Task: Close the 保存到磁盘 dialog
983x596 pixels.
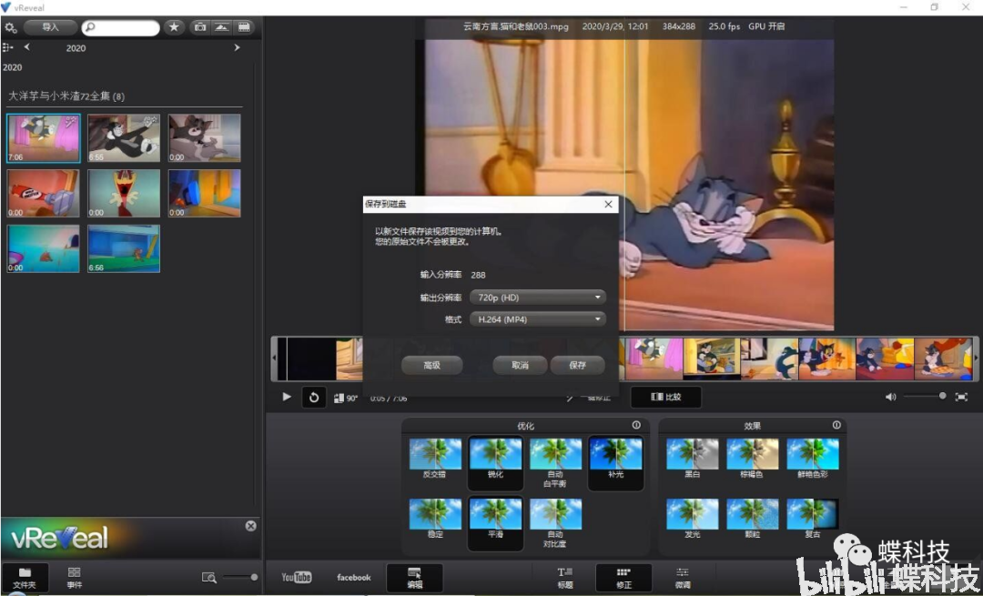Action: coord(608,205)
